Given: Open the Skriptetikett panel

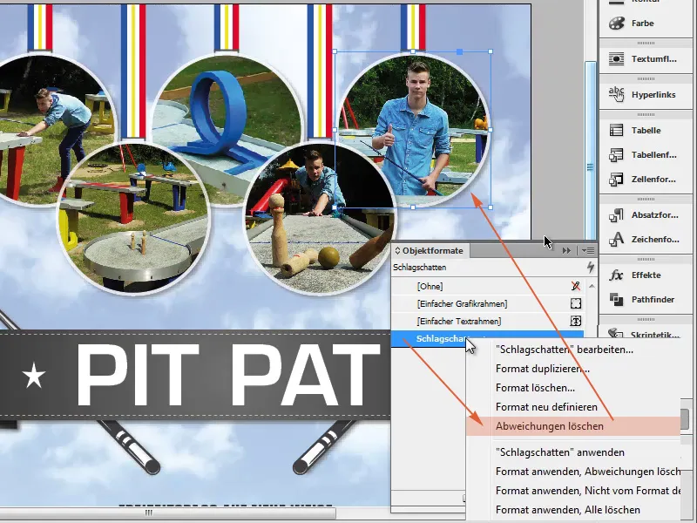Looking at the screenshot, I should (646, 335).
